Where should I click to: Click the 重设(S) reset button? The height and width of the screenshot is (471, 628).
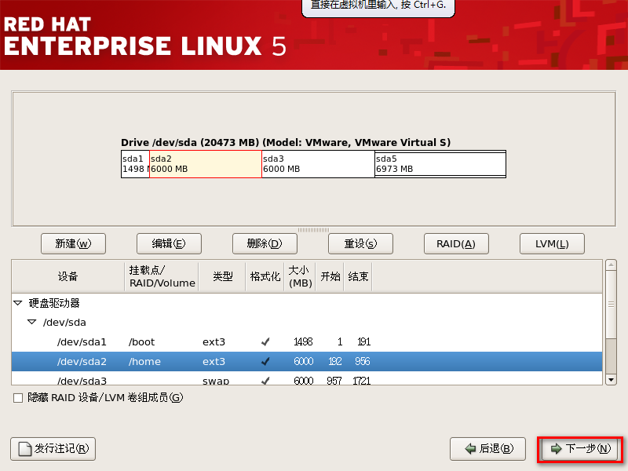360,243
